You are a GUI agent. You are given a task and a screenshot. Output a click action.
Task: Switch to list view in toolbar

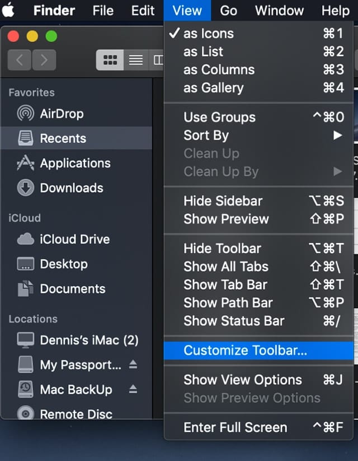pyautogui.click(x=136, y=60)
